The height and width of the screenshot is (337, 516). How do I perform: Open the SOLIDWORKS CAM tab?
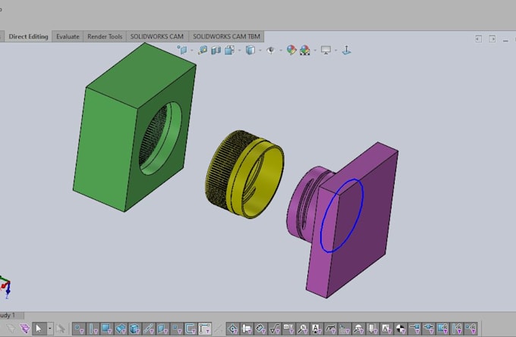pos(157,36)
